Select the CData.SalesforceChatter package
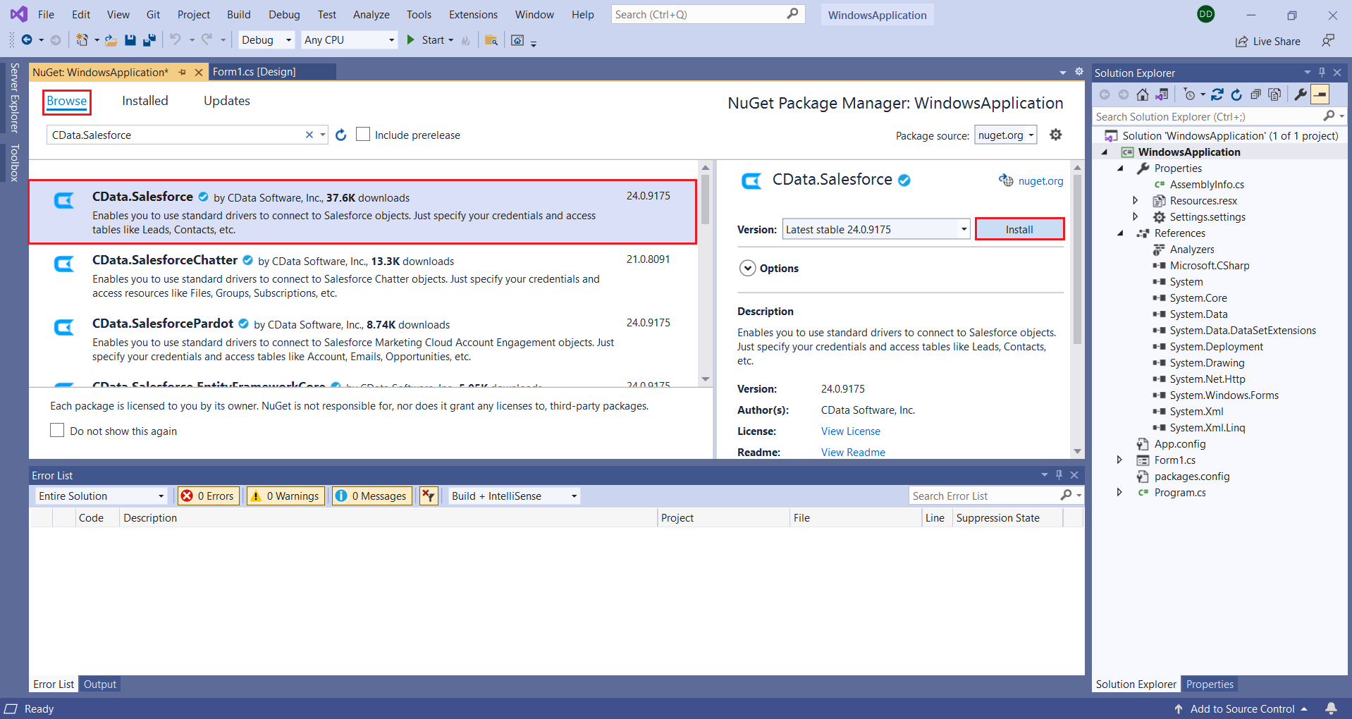 (x=363, y=276)
